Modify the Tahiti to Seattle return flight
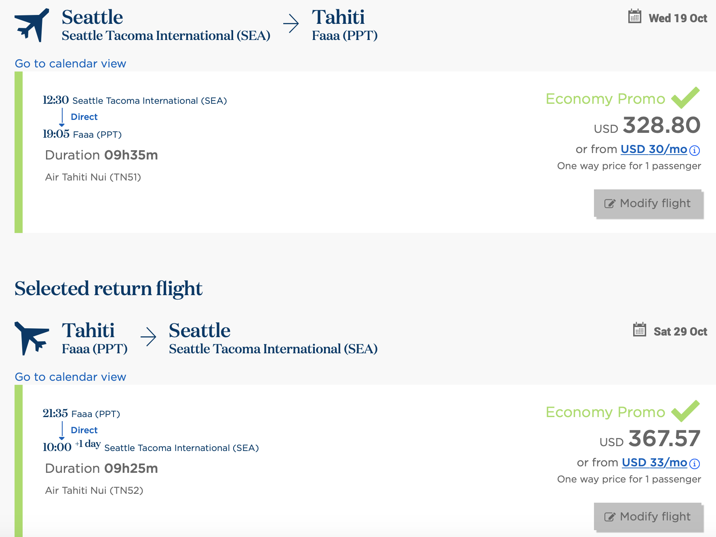The width and height of the screenshot is (716, 537). pos(648,517)
